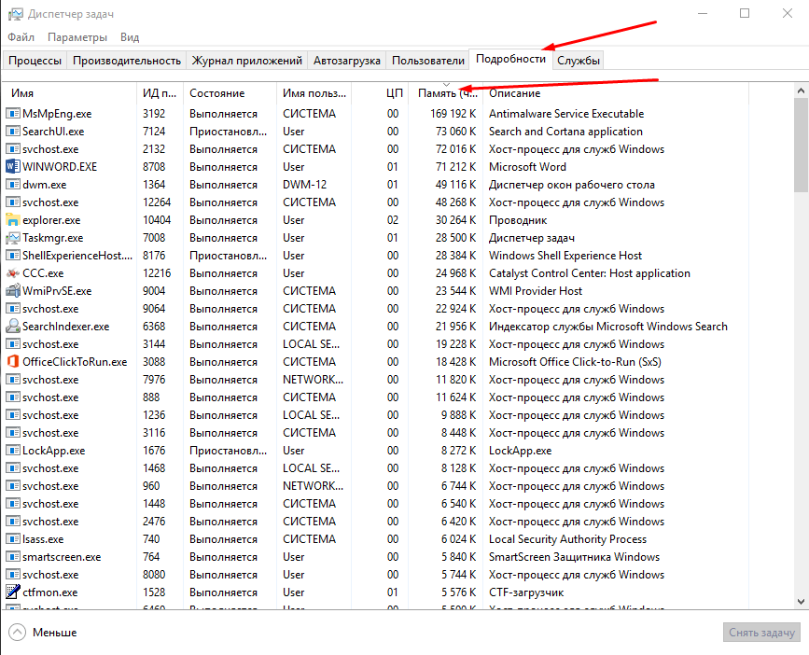
Task: Click icon of svchost.exe PID 12264
Action: [x=13, y=202]
